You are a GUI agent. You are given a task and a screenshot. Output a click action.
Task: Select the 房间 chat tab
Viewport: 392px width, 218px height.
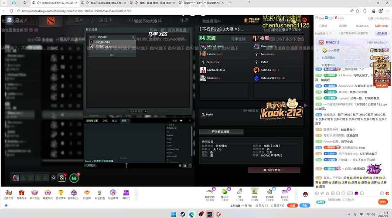124,120
